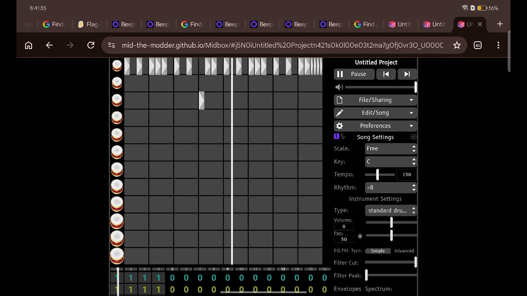Click the pattern editor horizontal scrollbar
Viewport: 527px width, 296px height.
[263, 292]
